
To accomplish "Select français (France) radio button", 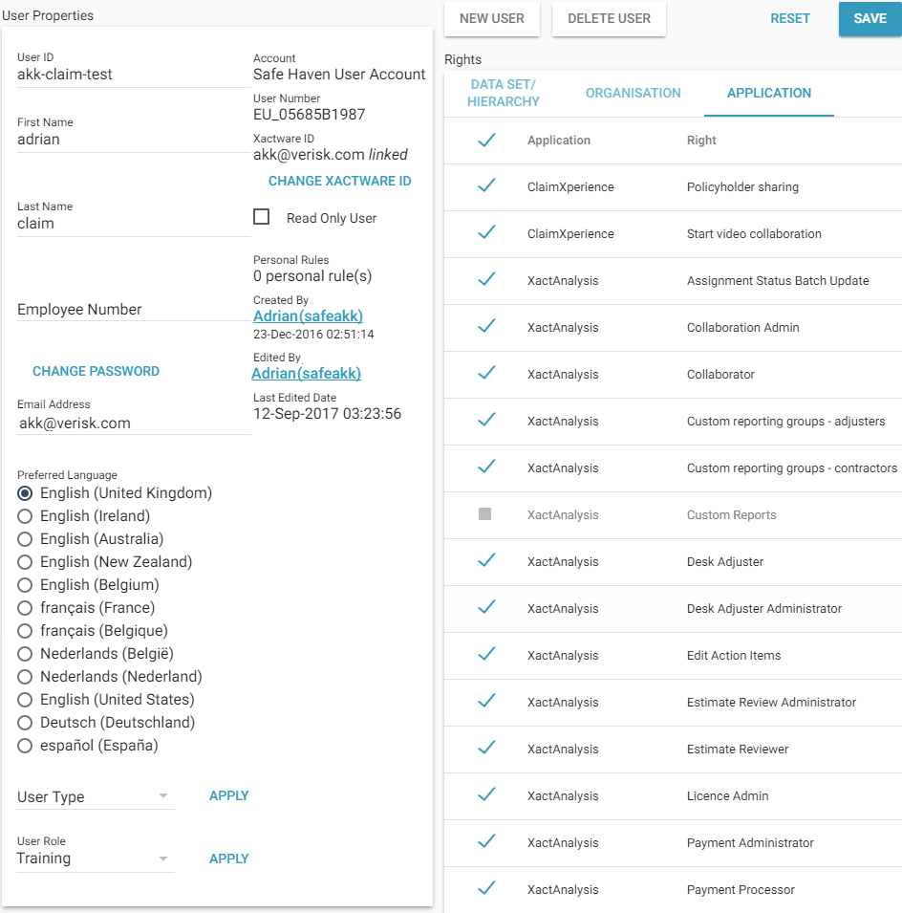I will point(26,608).
